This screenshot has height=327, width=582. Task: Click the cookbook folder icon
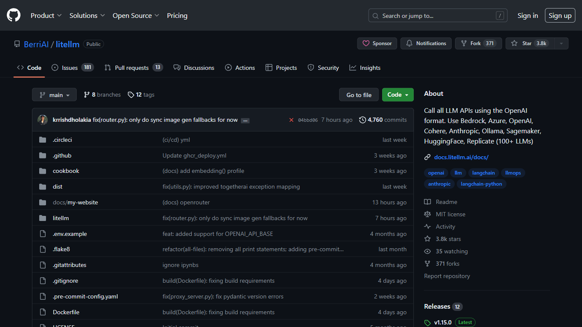pos(43,171)
